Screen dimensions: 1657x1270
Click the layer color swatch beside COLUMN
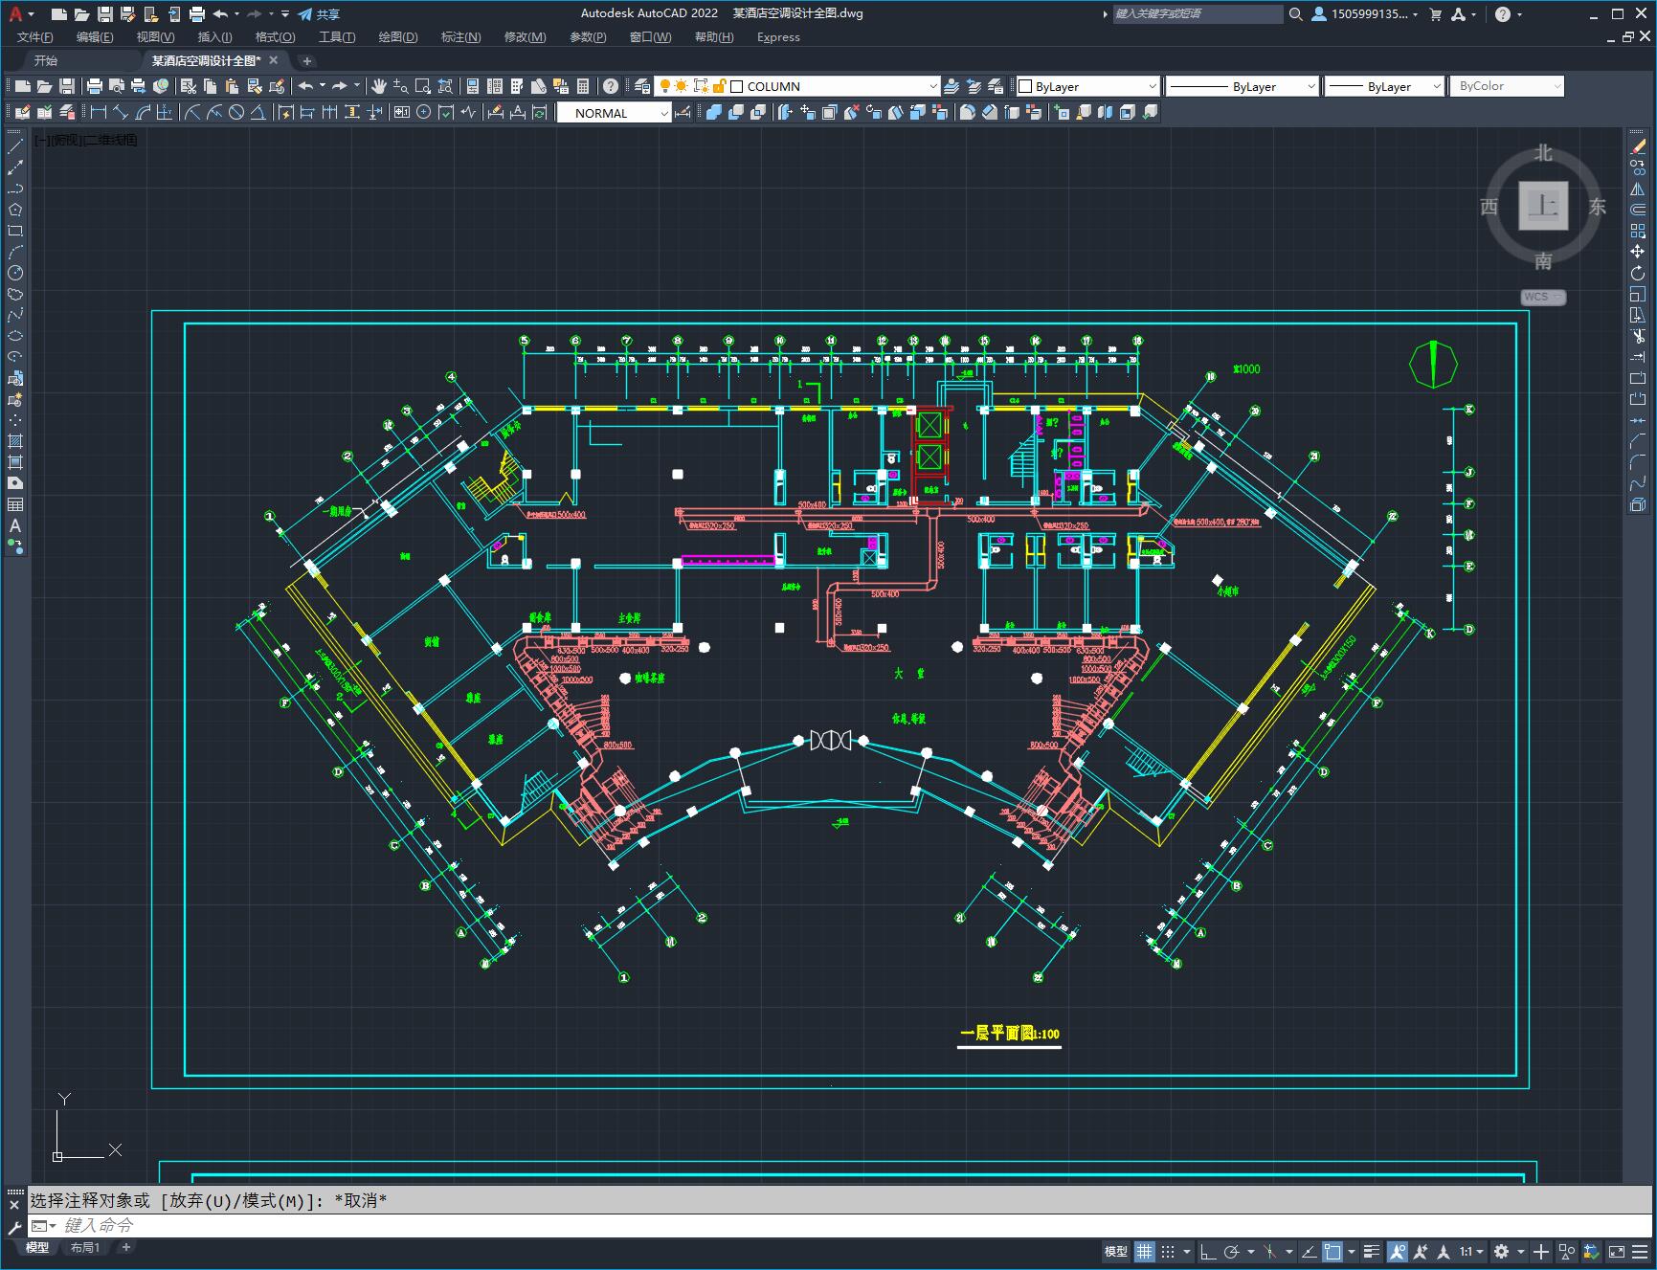pos(737,86)
